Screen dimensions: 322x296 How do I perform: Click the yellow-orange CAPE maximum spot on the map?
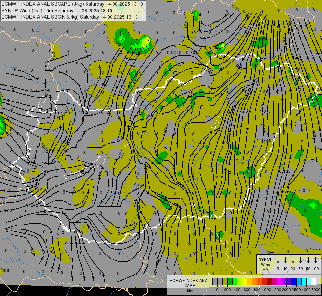147,40
